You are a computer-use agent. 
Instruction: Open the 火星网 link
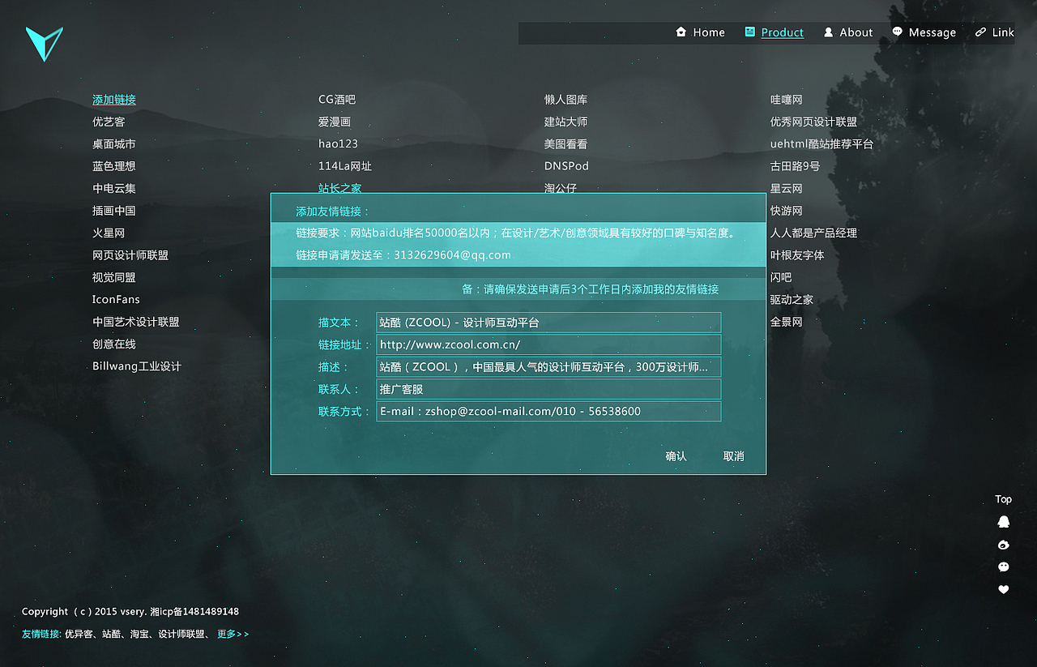coord(109,233)
